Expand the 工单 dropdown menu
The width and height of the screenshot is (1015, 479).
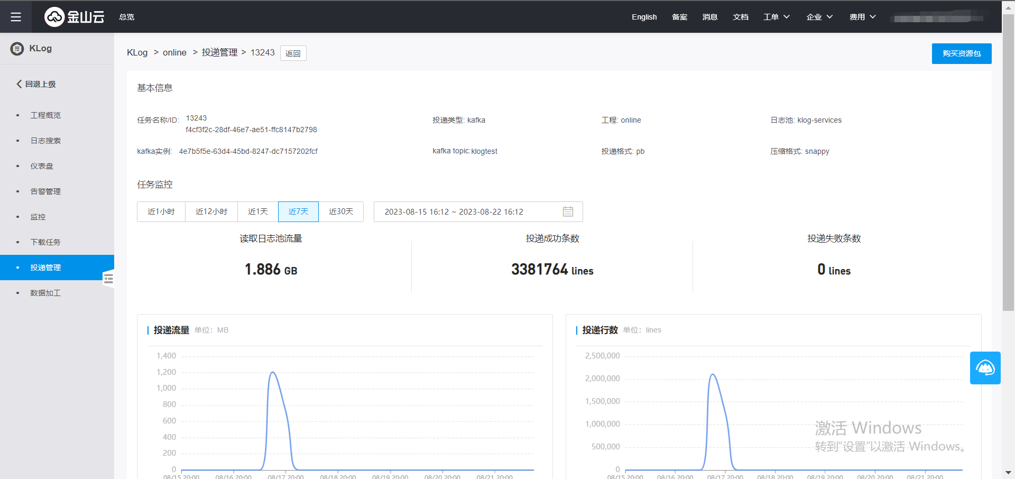[x=776, y=17]
